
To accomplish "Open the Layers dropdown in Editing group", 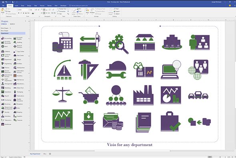I will [117, 11].
